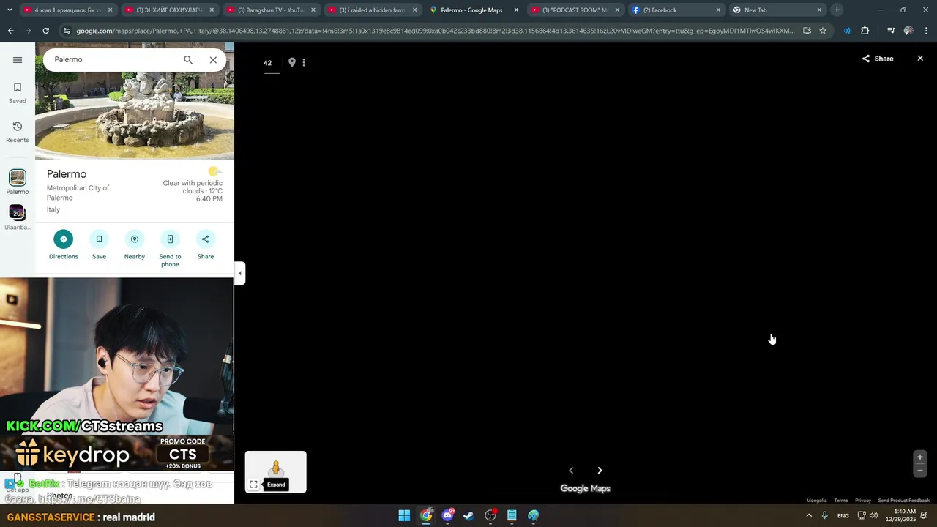Click the Chrome taskbar icon
Image resolution: width=937 pixels, height=527 pixels.
426,516
